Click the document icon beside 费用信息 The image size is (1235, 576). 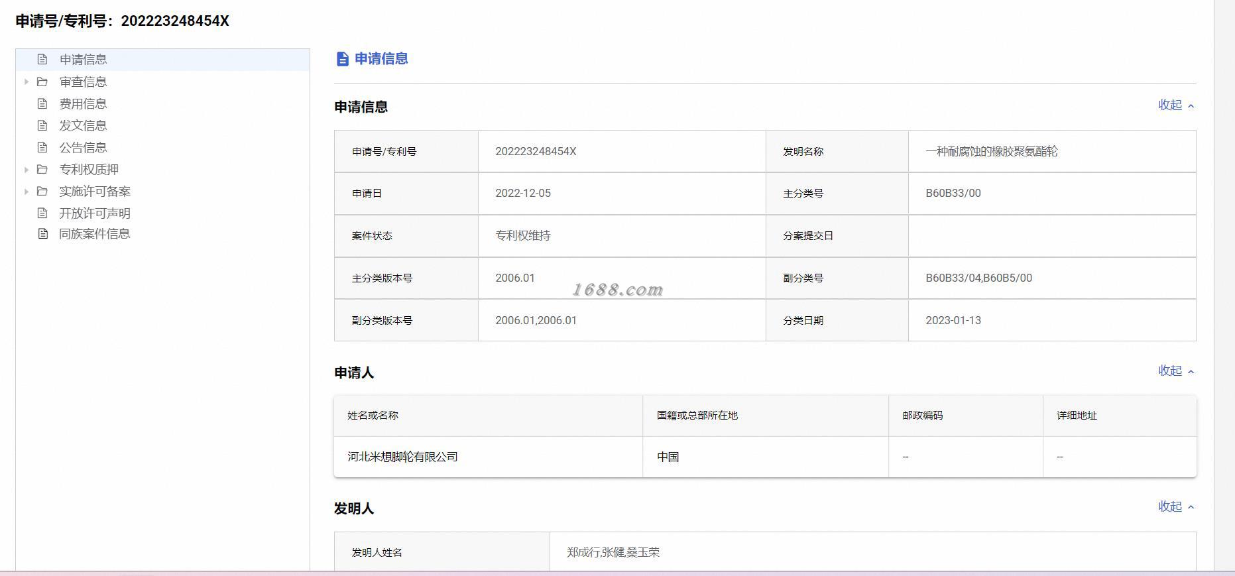point(42,103)
